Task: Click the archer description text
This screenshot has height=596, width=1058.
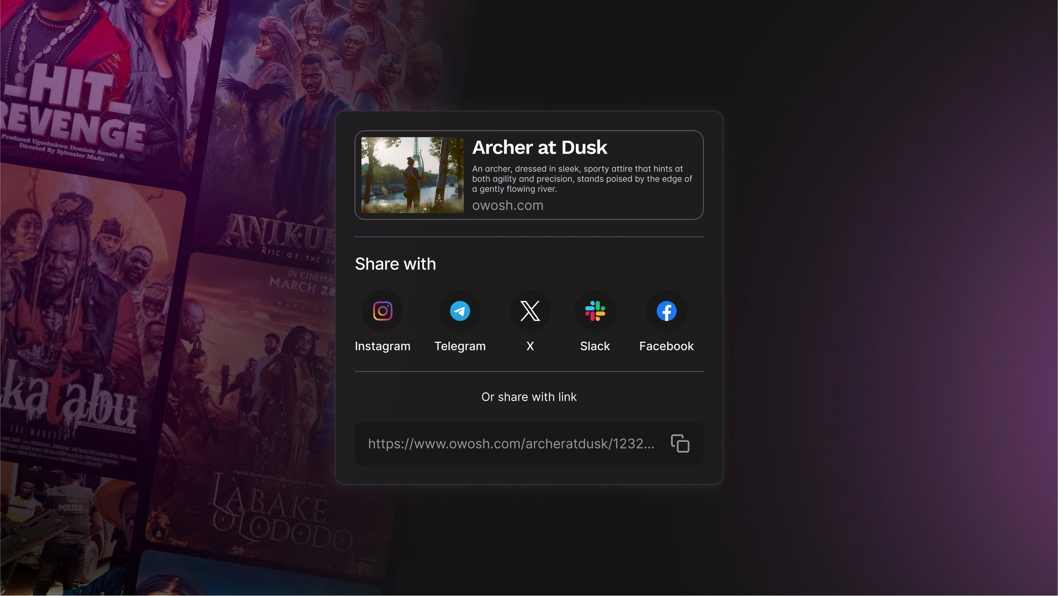Action: pos(581,179)
